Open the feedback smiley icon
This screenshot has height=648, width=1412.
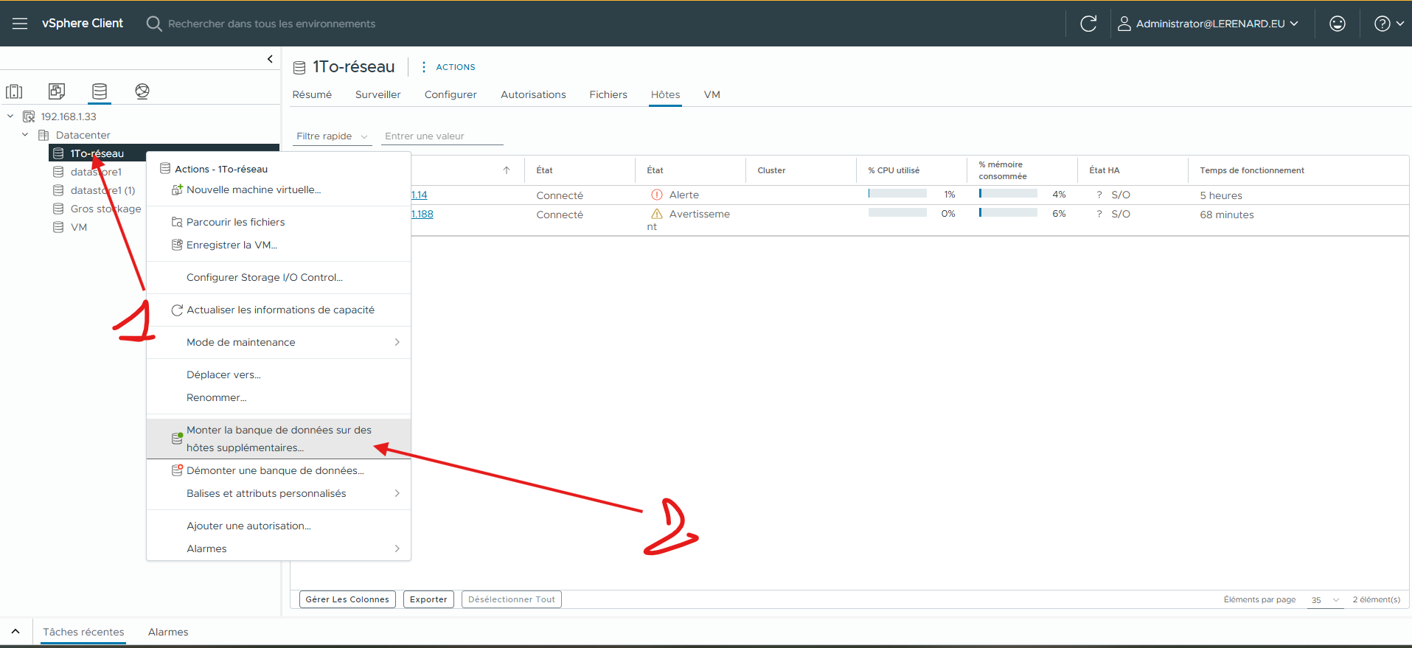1338,24
